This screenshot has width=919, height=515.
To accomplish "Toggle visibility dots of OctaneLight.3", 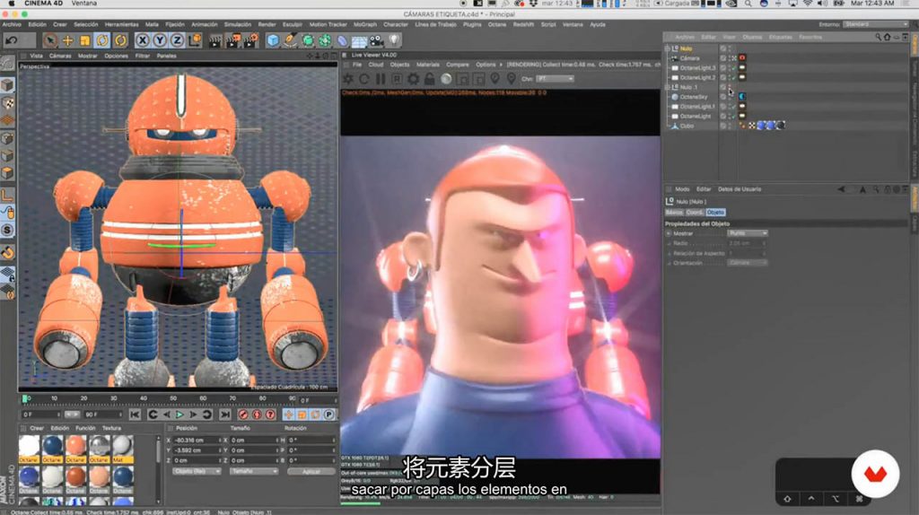I will click(729, 68).
